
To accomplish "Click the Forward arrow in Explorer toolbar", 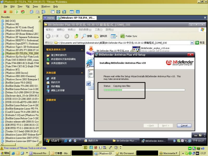I will [x=67, y=36].
